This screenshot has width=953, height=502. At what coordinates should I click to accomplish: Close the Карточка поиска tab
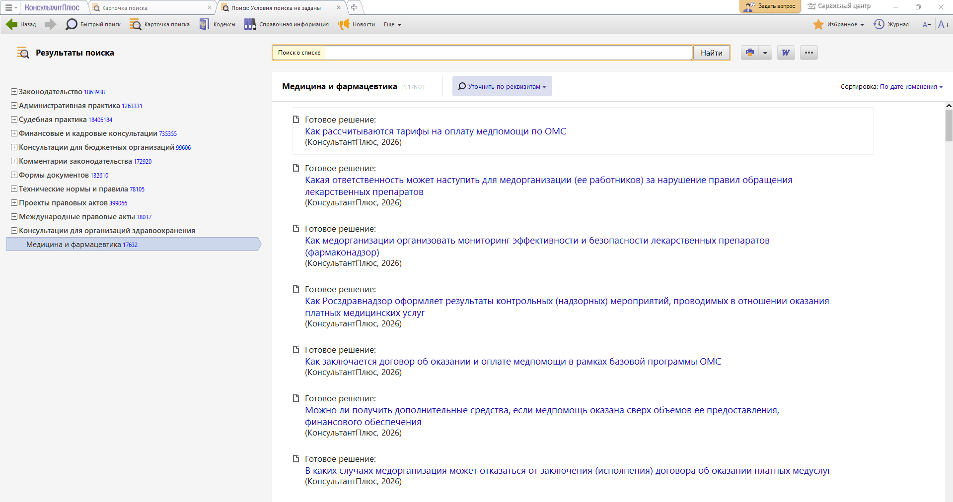click(210, 7)
